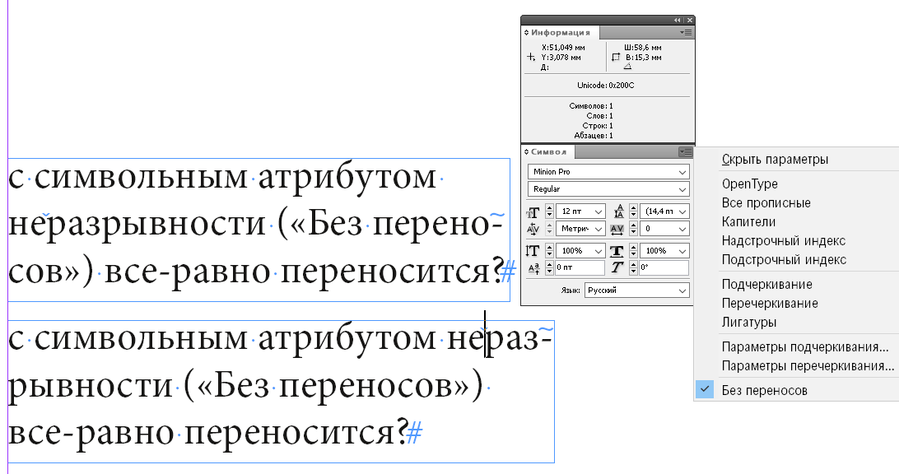Open the OpenType submenu entry
The width and height of the screenshot is (899, 474).
(x=749, y=184)
